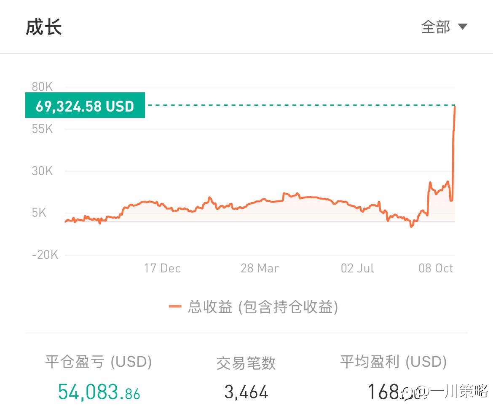Click the green 69,324.58 USD value label
This screenshot has width=493, height=416.
coord(85,105)
